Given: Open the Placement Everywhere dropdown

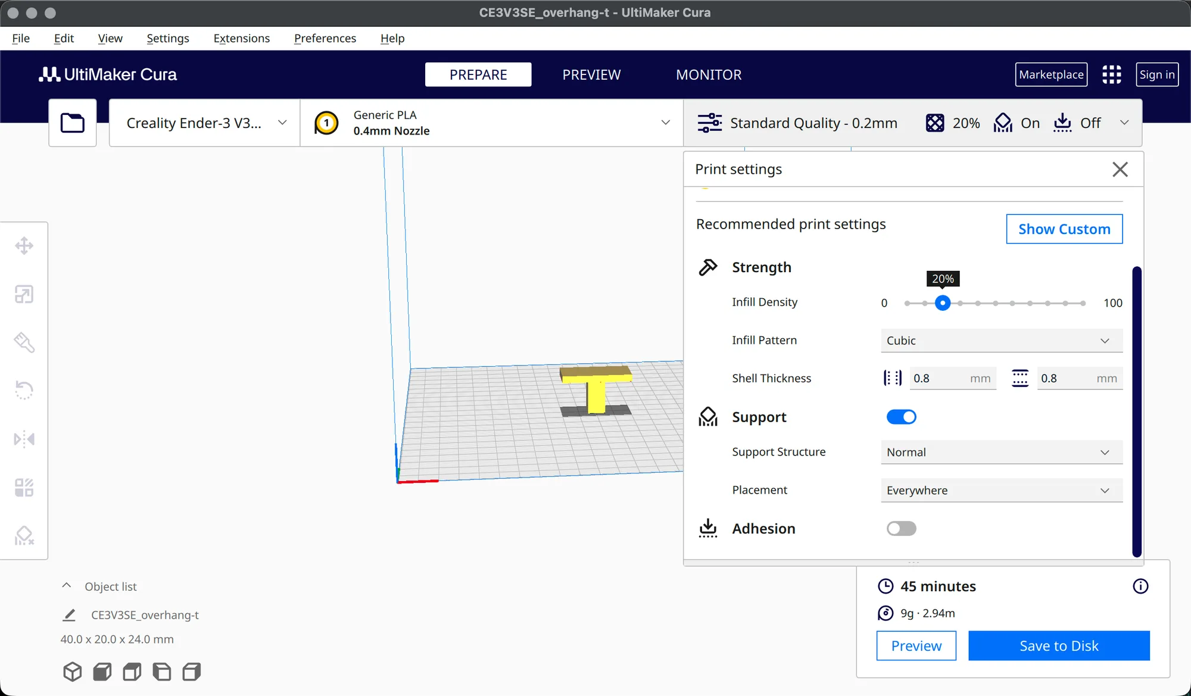Looking at the screenshot, I should pos(1002,490).
